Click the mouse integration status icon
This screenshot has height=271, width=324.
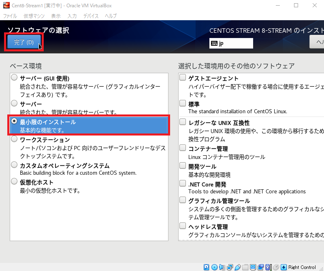(276, 267)
